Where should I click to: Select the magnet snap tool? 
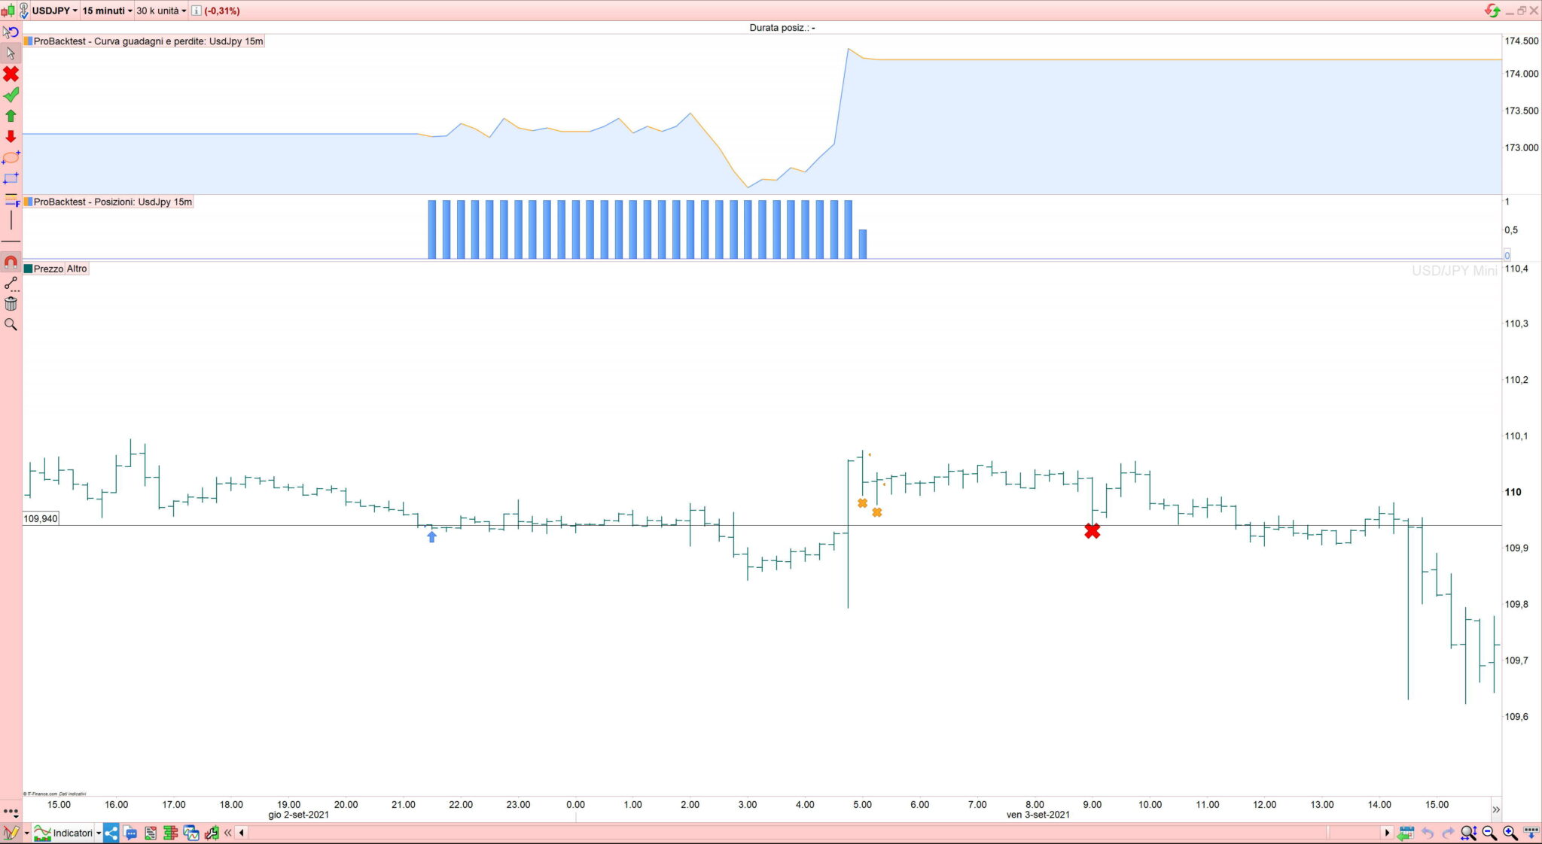tap(11, 263)
